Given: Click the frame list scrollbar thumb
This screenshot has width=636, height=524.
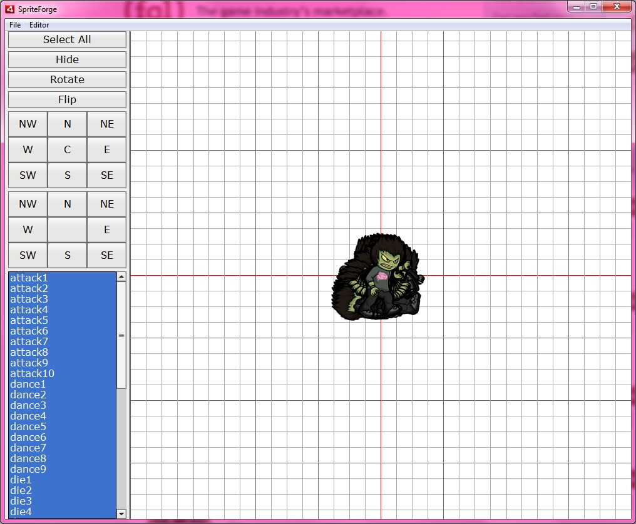Looking at the screenshot, I should tap(121, 335).
